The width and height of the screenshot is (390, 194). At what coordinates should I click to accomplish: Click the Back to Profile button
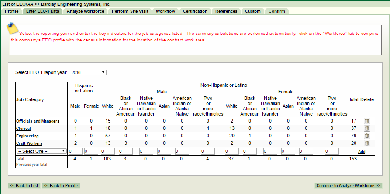(61, 186)
